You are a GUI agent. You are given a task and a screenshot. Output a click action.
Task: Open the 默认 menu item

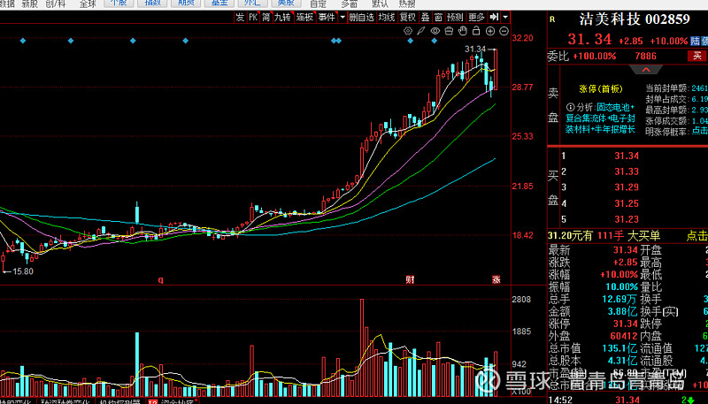(x=380, y=4)
